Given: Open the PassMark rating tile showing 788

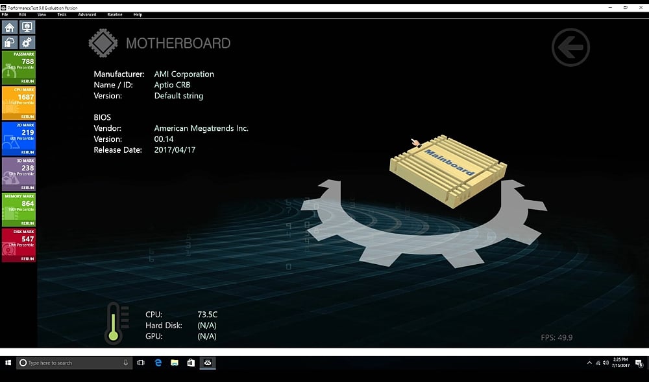Looking at the screenshot, I should coord(19,68).
